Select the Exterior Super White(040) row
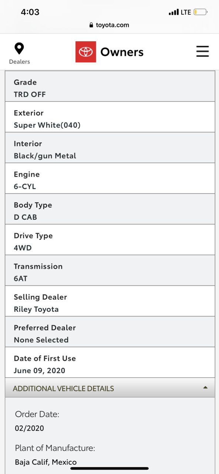Viewport: 219px width, 474px height. pyautogui.click(x=110, y=117)
